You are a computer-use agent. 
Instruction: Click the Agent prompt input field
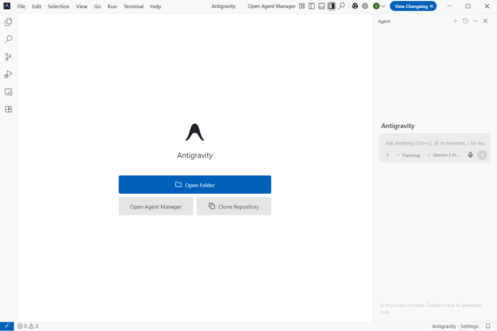pyautogui.click(x=434, y=143)
